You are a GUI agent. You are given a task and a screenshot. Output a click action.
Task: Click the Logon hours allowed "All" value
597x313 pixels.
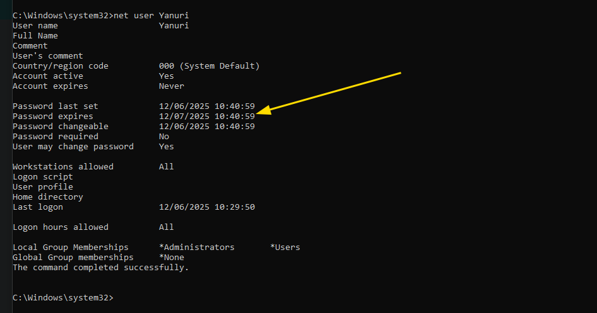166,227
